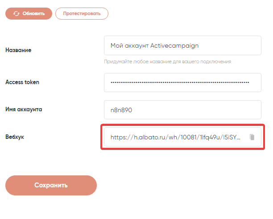This screenshot has width=273, height=219.
Task: Click the word Activecampaign in the name field
Action: click(x=174, y=45)
